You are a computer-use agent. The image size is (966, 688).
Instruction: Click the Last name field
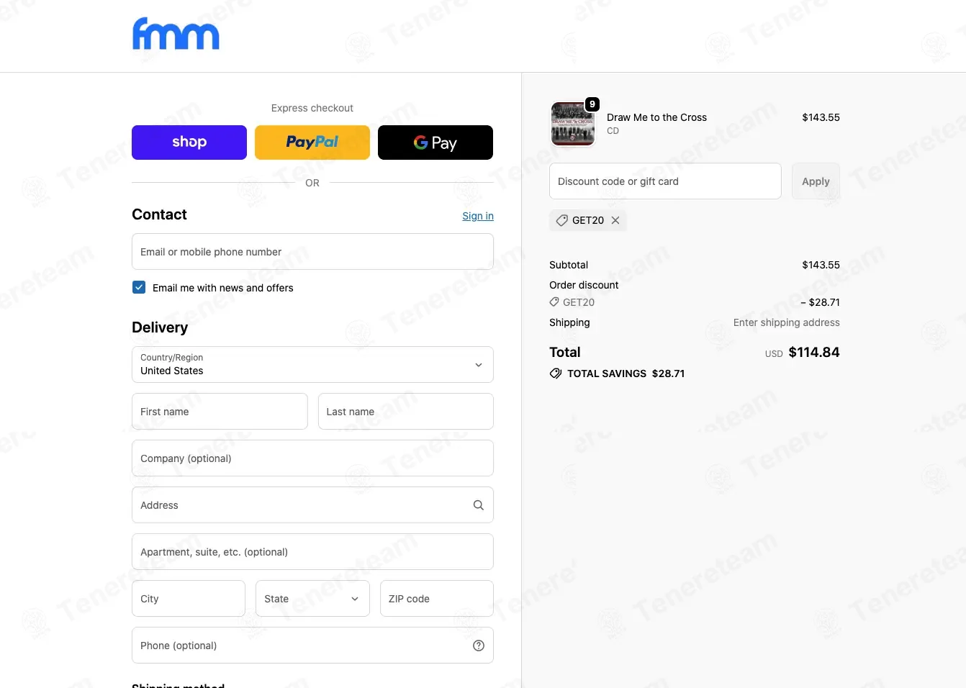pos(406,412)
